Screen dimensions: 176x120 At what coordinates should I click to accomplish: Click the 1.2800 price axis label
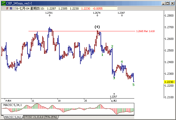pos(169,16)
